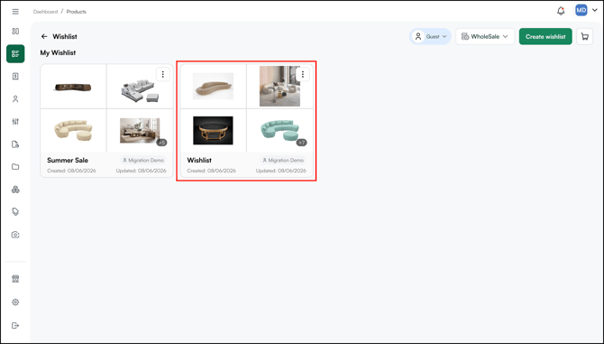Open the Summer Sale wishlist title
604x344 pixels.
68,160
